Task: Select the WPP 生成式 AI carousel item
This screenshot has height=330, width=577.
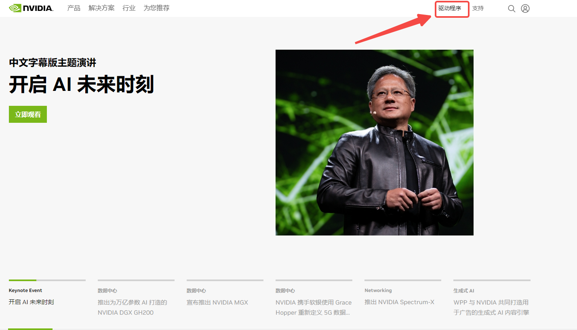Action: coord(491,307)
